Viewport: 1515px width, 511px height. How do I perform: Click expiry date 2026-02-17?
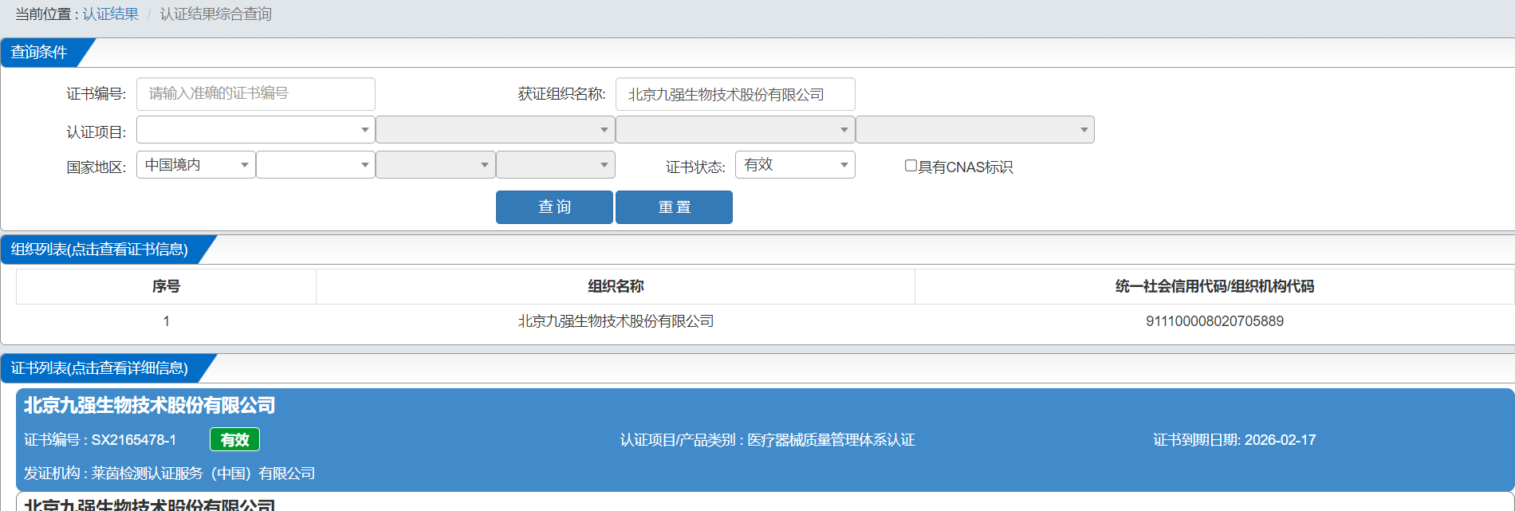[x=1281, y=440]
